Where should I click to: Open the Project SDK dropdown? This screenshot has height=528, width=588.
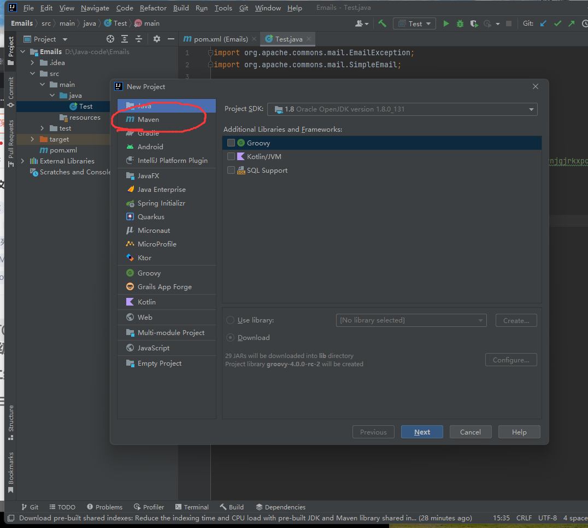click(402, 109)
